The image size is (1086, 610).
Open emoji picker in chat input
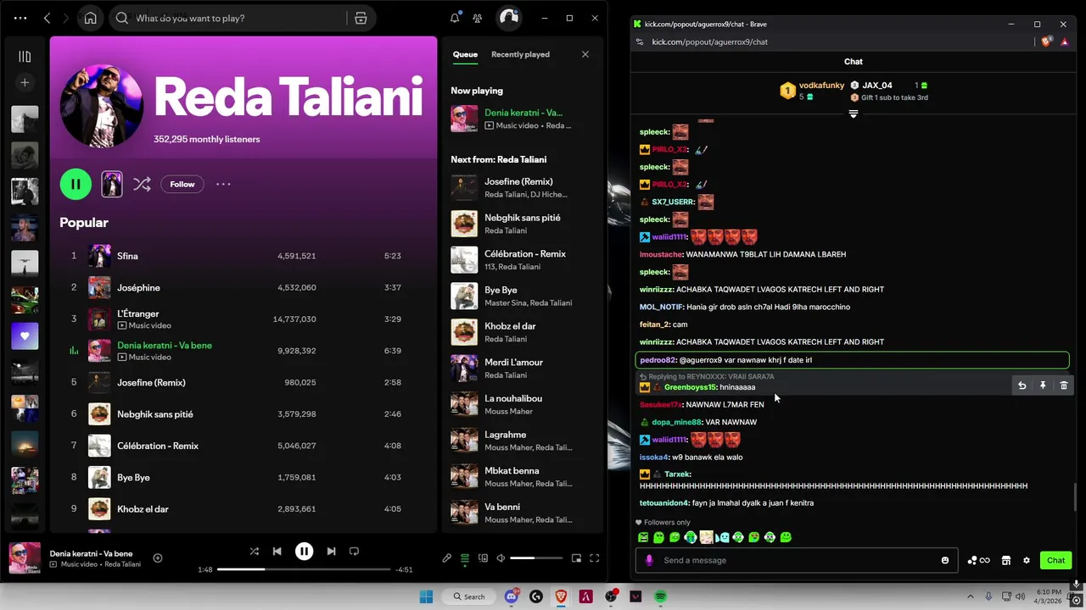[x=945, y=560]
